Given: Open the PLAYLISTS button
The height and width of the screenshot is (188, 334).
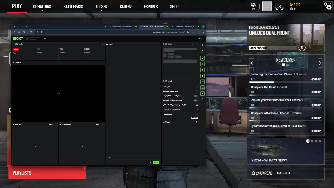Looking at the screenshot, I should (x=47, y=173).
